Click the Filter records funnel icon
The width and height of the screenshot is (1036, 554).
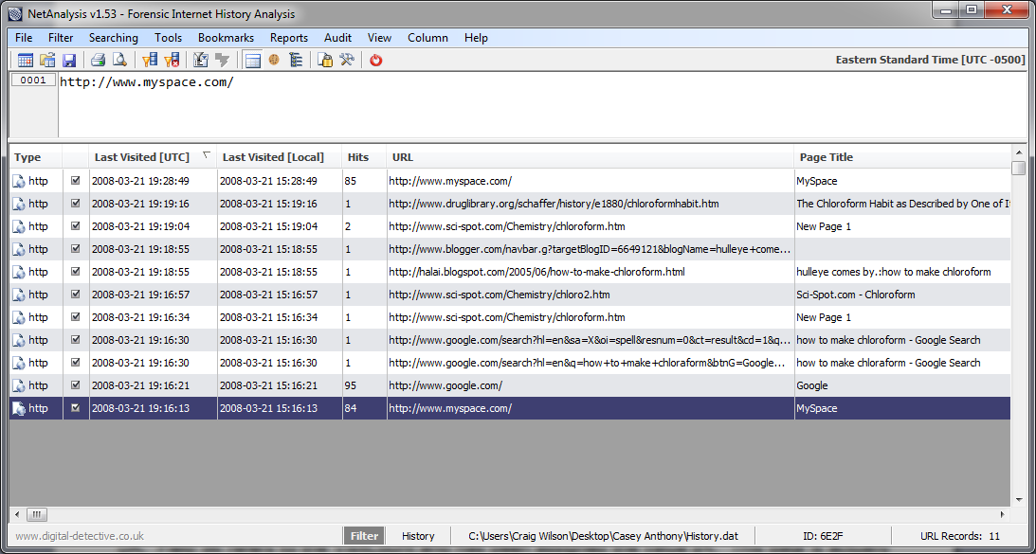tap(149, 61)
